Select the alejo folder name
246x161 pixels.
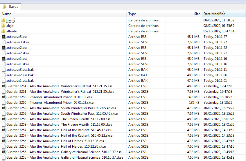click(x=10, y=26)
